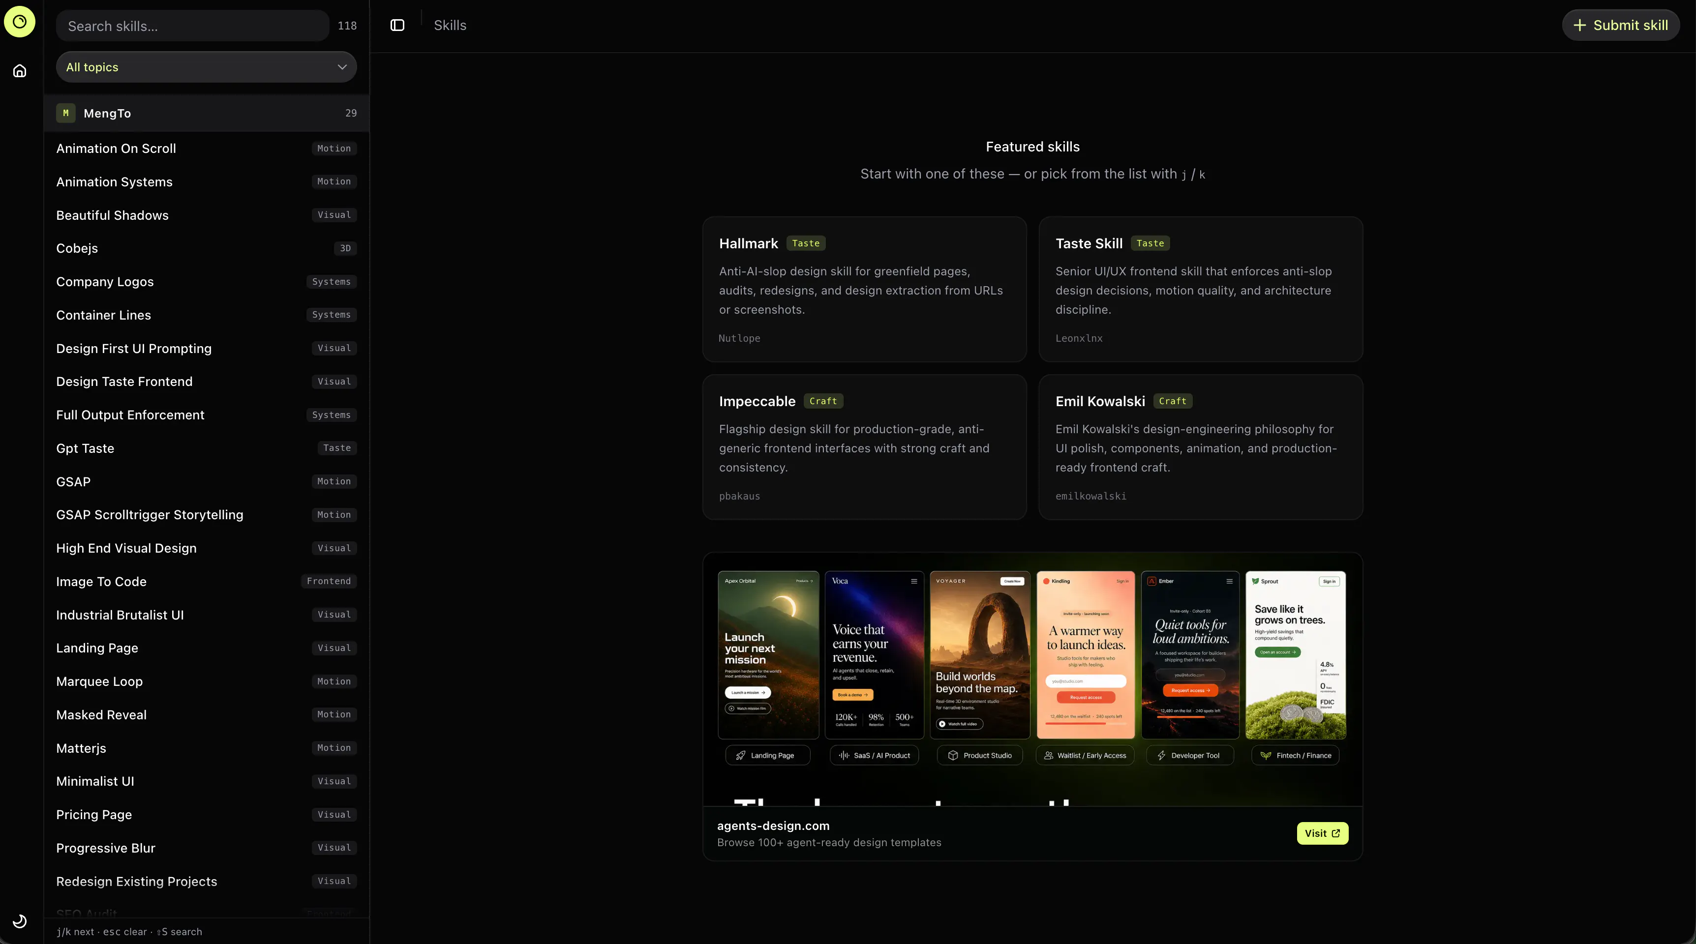Toggle the sidebar panel icon

click(397, 25)
